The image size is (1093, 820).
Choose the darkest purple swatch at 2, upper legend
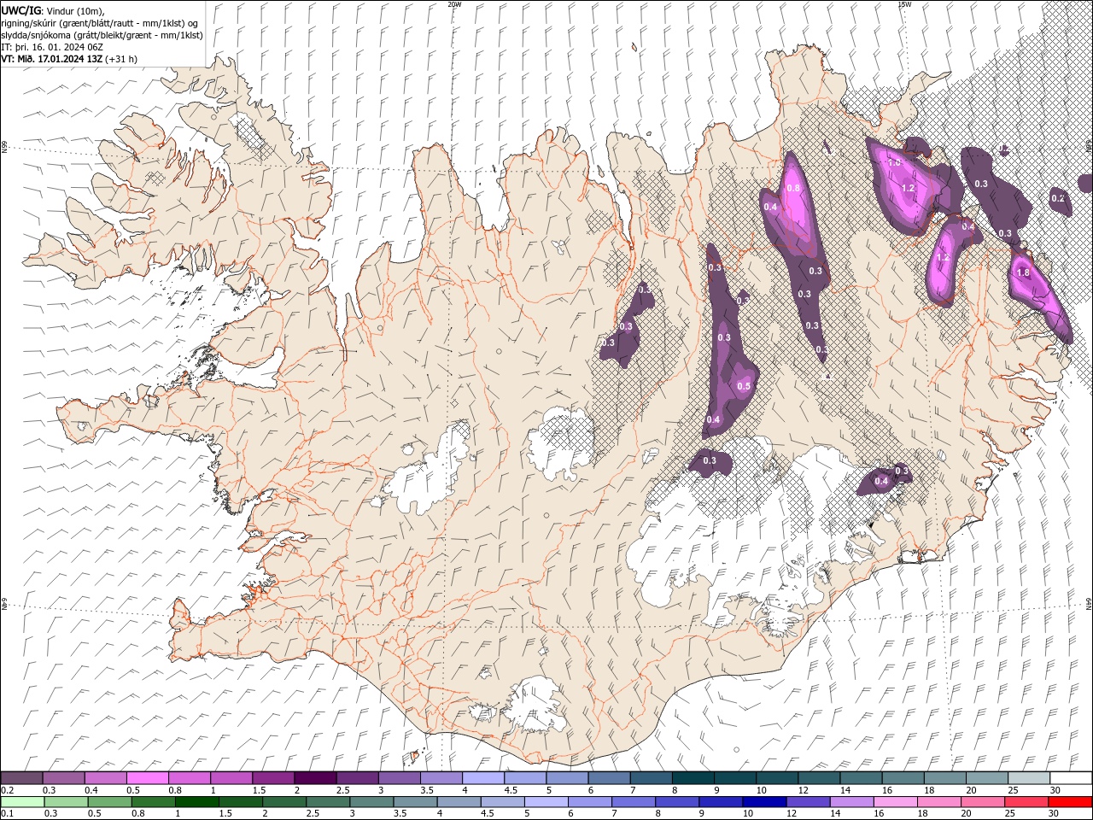315,778
